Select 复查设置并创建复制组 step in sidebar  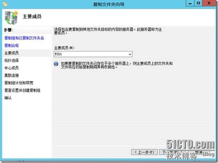tap(22, 90)
